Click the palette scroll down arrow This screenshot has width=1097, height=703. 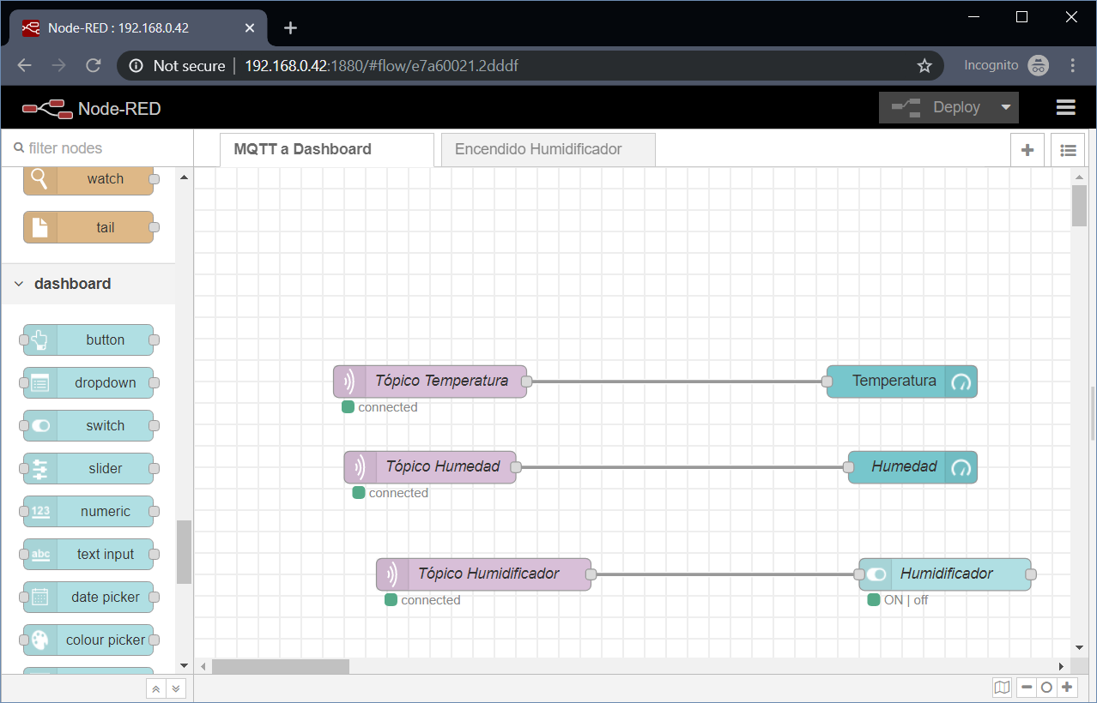[184, 665]
